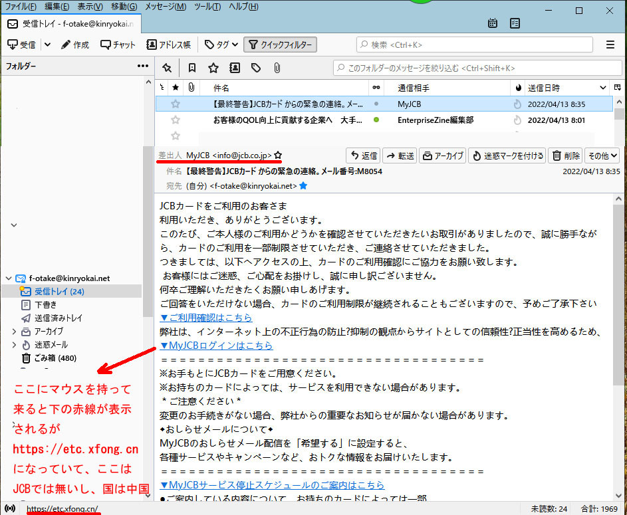Click 迷惑マークを付ける junk button
Image resolution: width=627 pixels, height=515 pixels.
(508, 155)
